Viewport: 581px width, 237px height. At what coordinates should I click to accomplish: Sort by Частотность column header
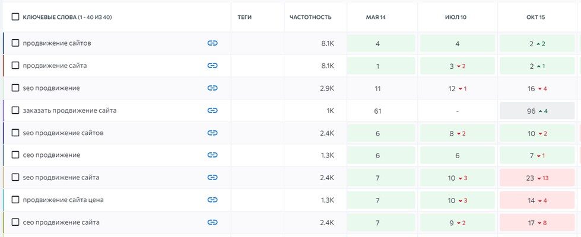tap(310, 17)
